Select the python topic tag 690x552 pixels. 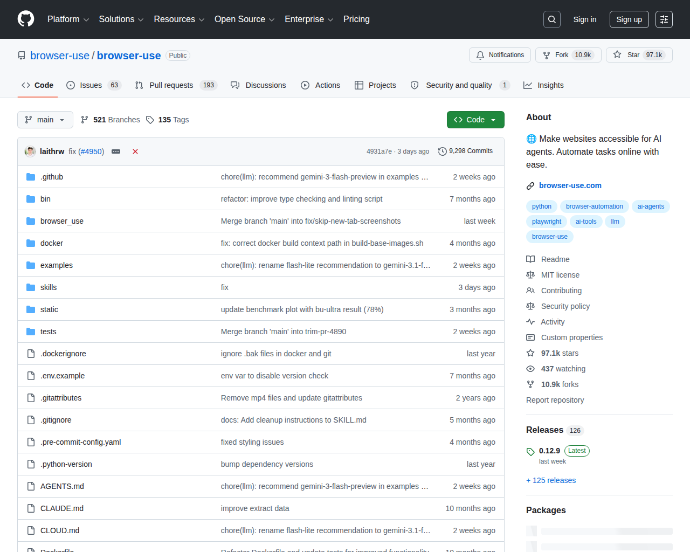pyautogui.click(x=542, y=206)
